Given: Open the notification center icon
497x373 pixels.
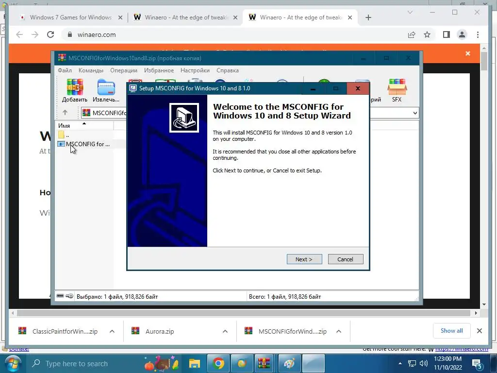Looking at the screenshot, I should tap(477, 364).
